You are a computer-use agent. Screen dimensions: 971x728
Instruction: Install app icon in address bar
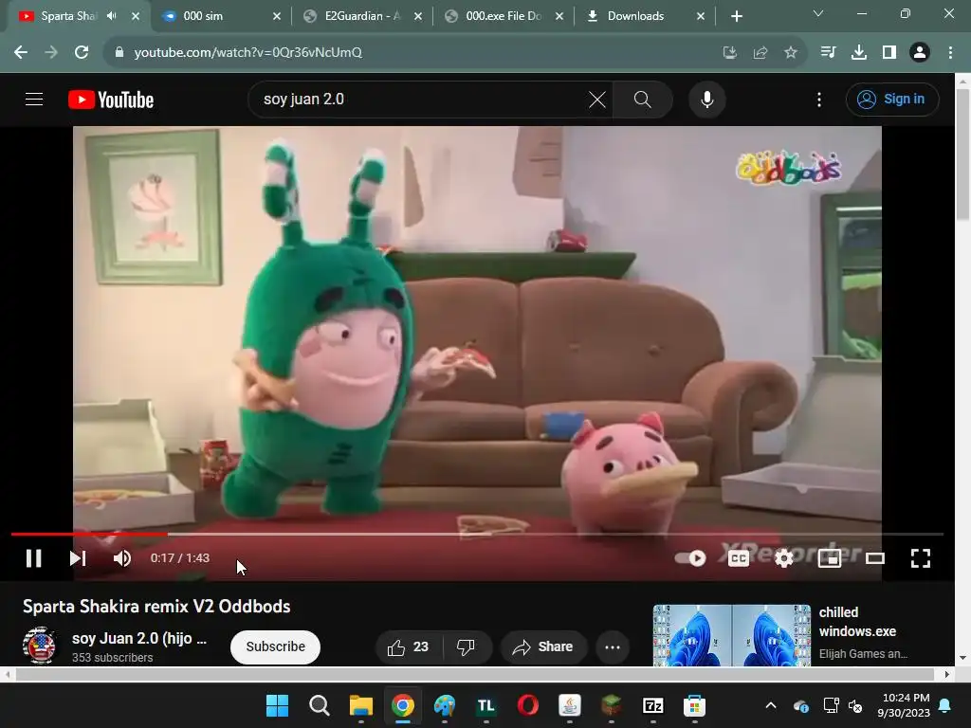pos(730,53)
